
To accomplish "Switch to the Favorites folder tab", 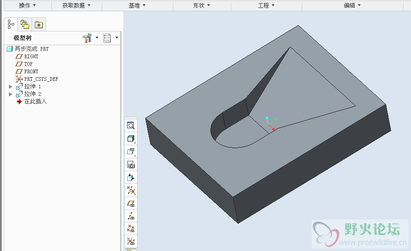I will coord(39,25).
